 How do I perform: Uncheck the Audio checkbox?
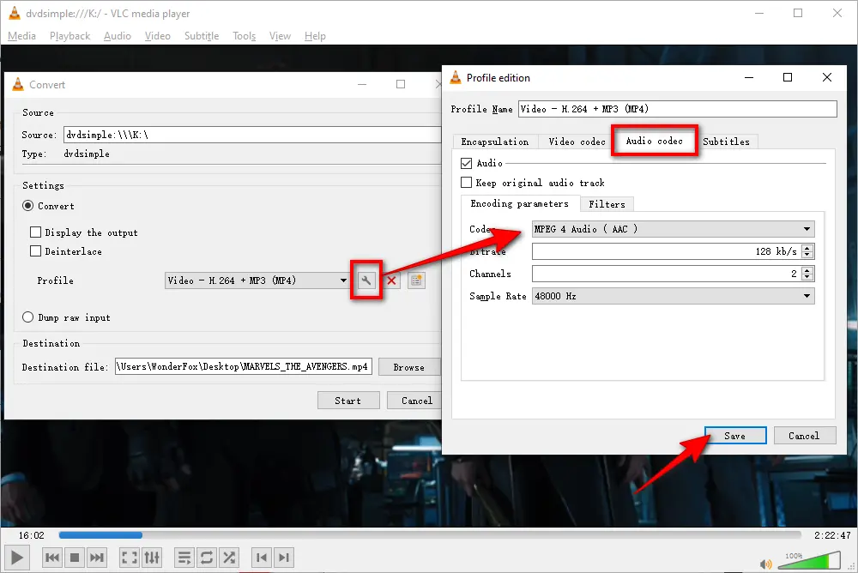tap(466, 163)
